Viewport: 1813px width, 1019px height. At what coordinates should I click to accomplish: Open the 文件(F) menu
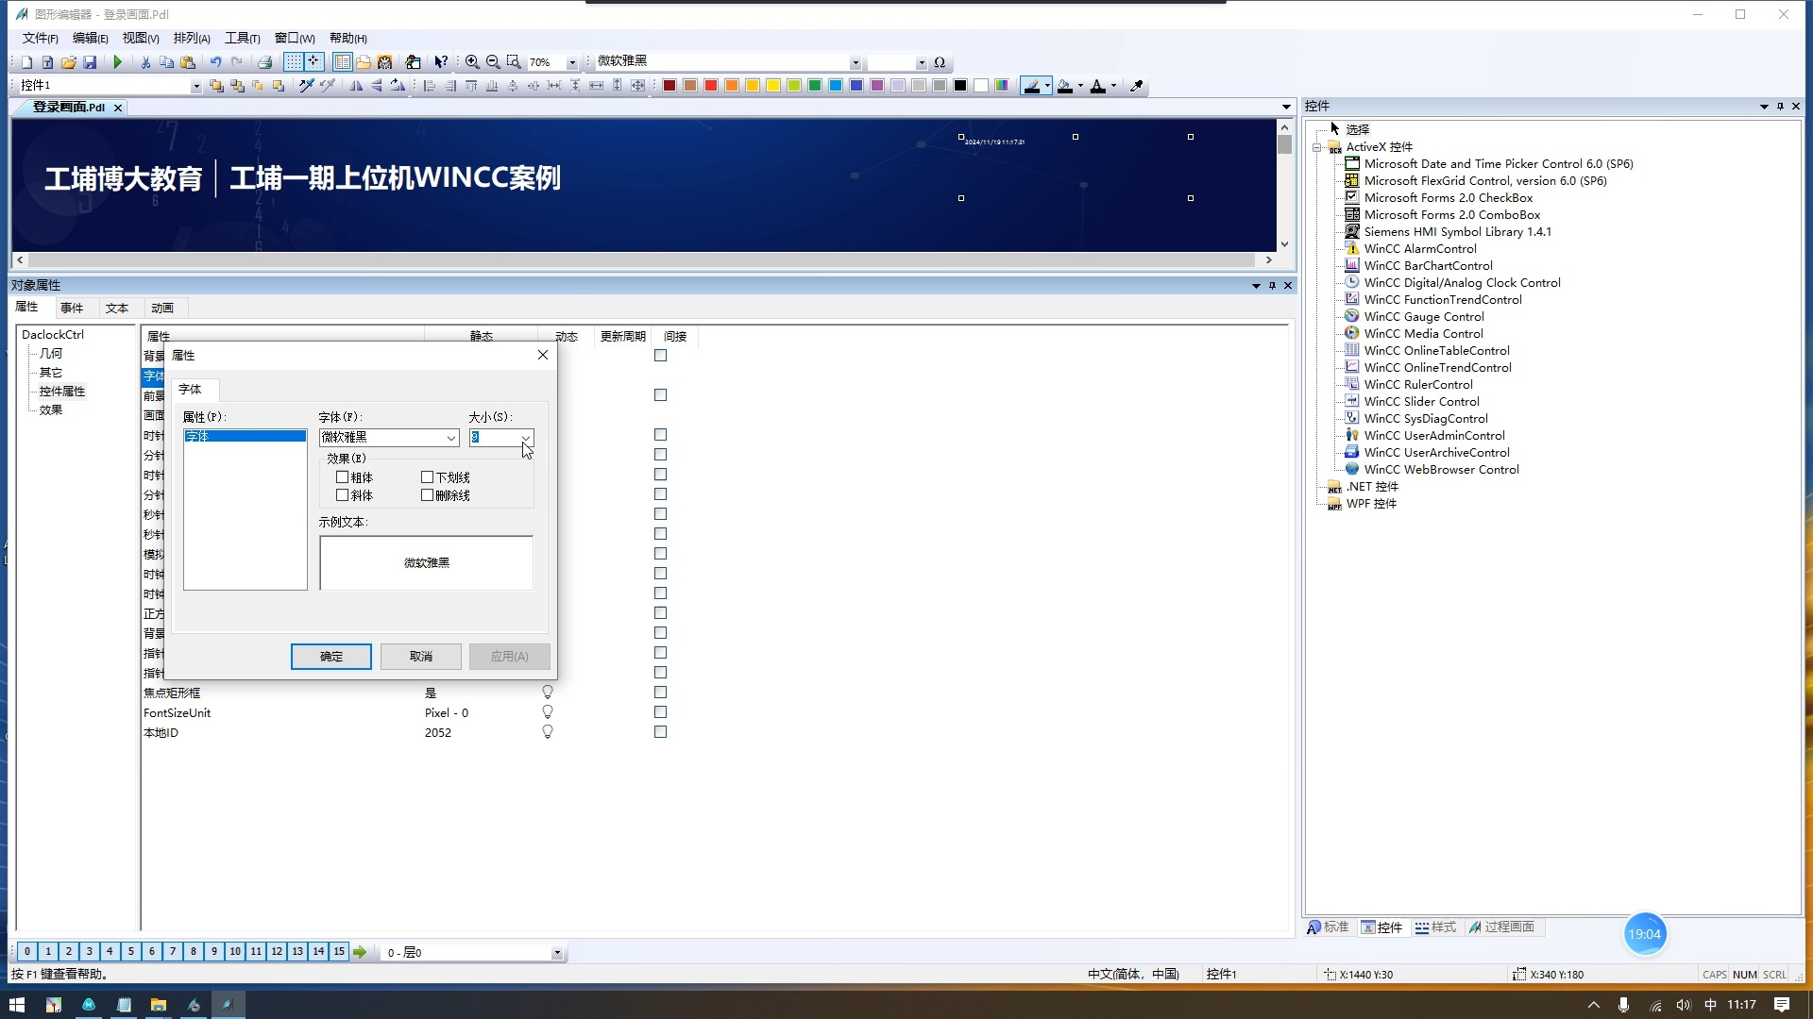(x=40, y=39)
